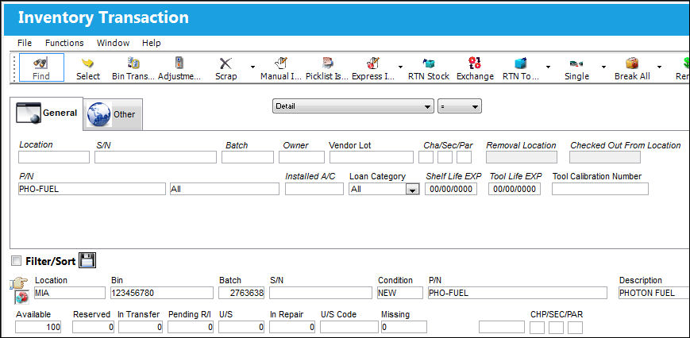Expand the RTN To dropdown arrow

coord(549,67)
